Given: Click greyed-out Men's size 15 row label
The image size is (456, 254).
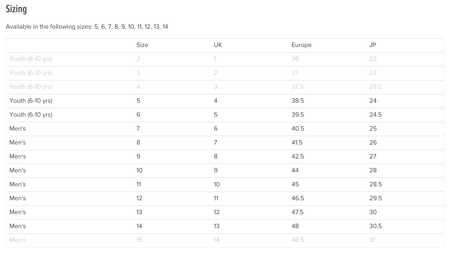Looking at the screenshot, I should pos(18,240).
